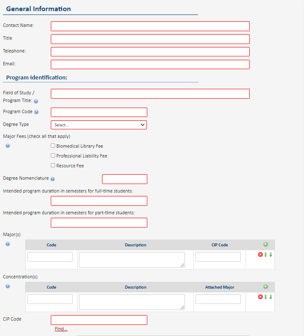This screenshot has height=336, width=304.
Task: Move Major(s) row up
Action: (266, 254)
